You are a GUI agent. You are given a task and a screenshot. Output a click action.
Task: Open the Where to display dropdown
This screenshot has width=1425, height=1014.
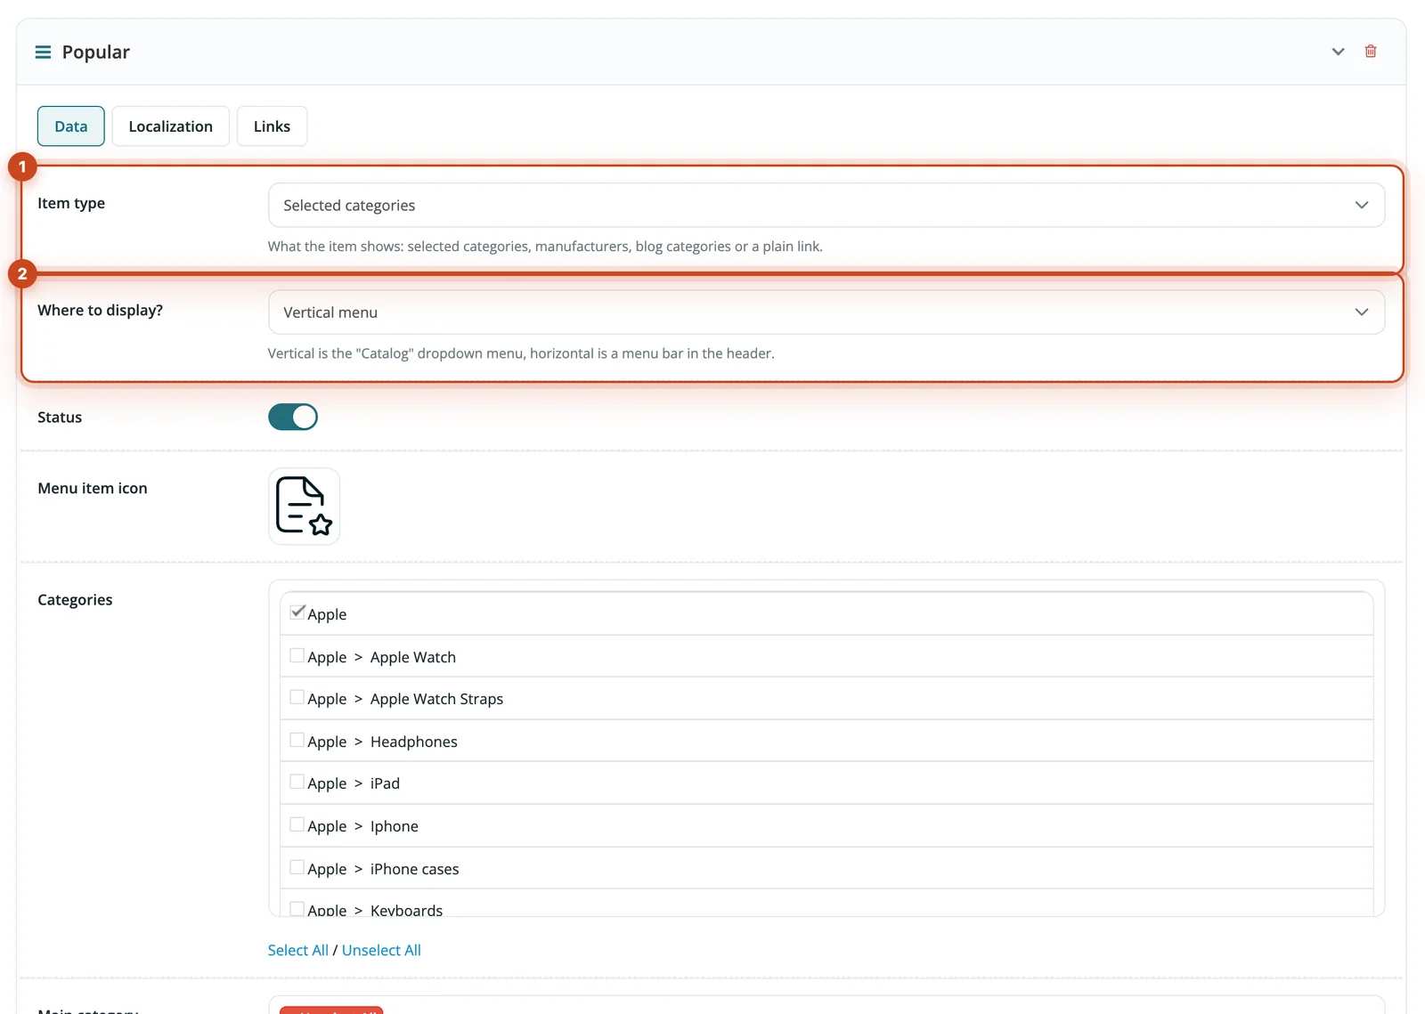click(826, 312)
